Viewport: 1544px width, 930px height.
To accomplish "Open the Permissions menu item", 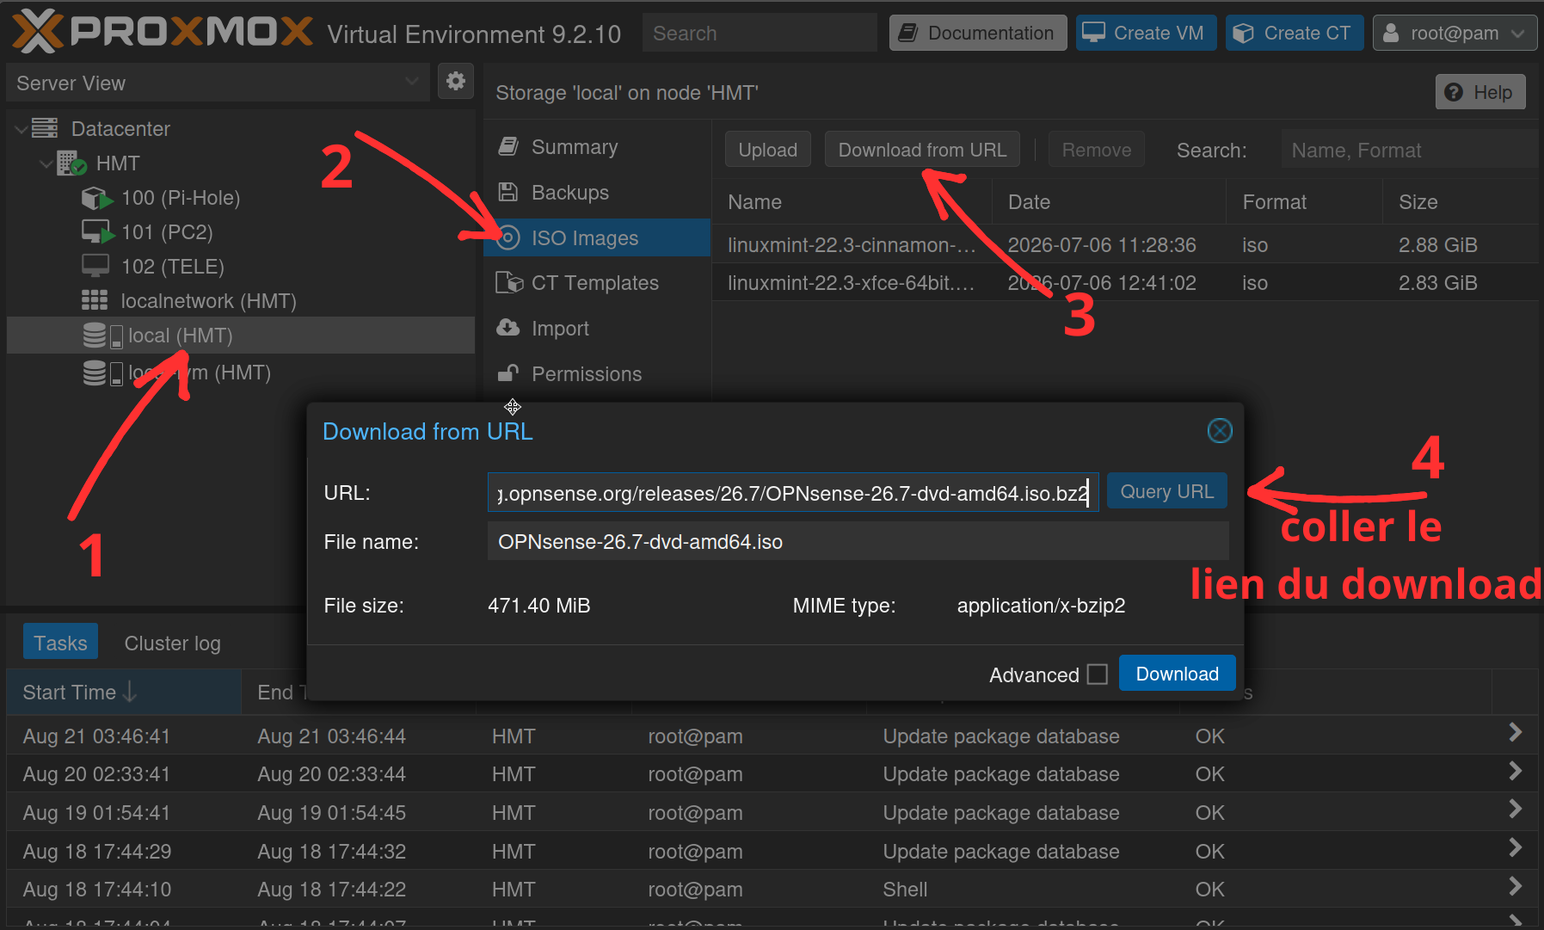I will pyautogui.click(x=597, y=373).
